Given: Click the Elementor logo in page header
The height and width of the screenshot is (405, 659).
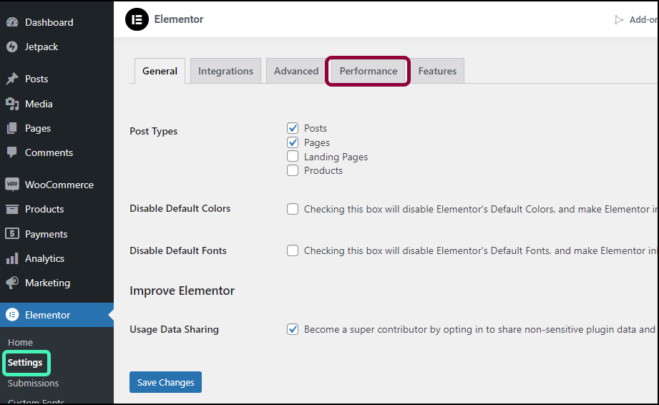Looking at the screenshot, I should tap(137, 19).
